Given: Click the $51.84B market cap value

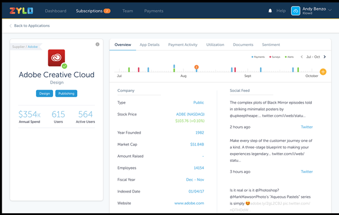Looking at the screenshot, I should point(197,144).
